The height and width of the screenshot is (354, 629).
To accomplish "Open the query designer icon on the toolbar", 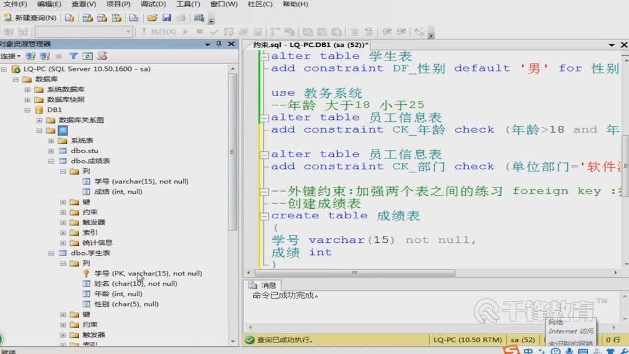I will point(199,18).
